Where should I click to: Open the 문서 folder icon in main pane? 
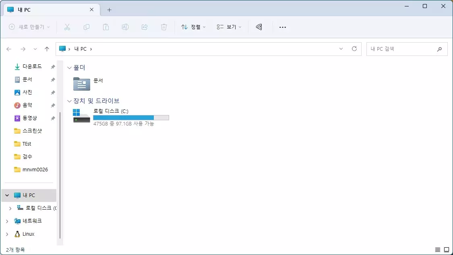(x=81, y=84)
